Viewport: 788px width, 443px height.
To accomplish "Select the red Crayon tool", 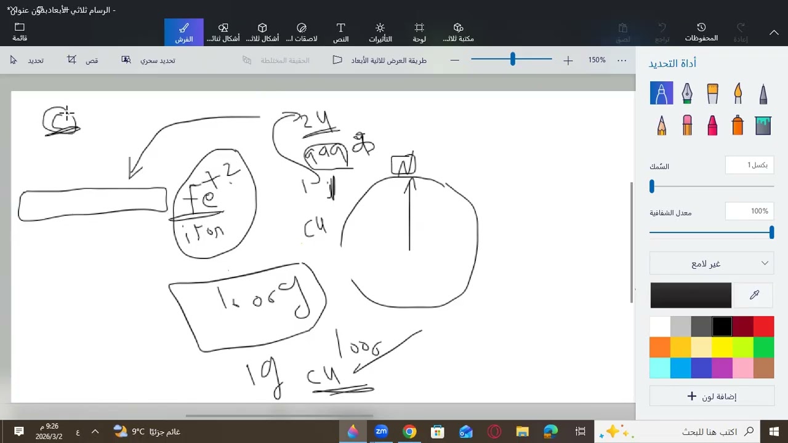I will 712,126.
